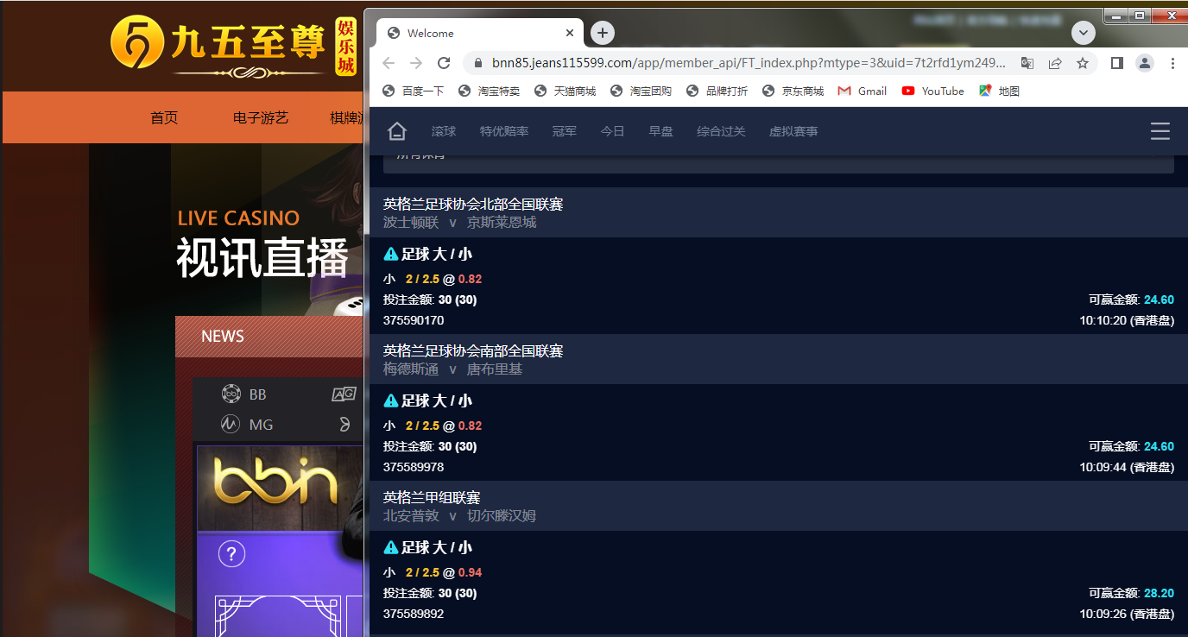Click 首页 in the casino window menu
The image size is (1188, 637).
[x=164, y=118]
